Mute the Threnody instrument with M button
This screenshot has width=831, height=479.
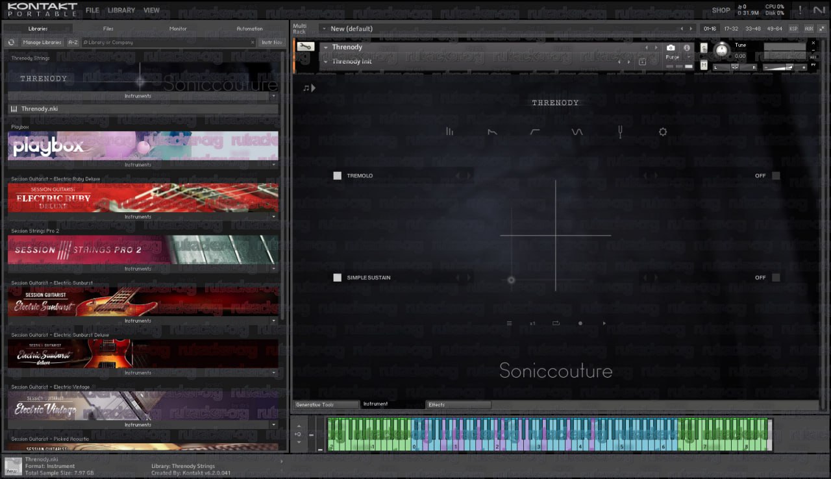click(x=704, y=65)
